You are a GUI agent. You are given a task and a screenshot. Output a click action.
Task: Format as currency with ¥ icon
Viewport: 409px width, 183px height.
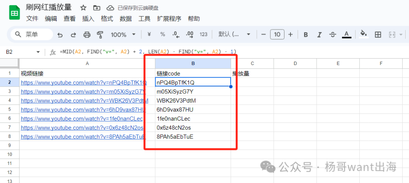click(149, 34)
